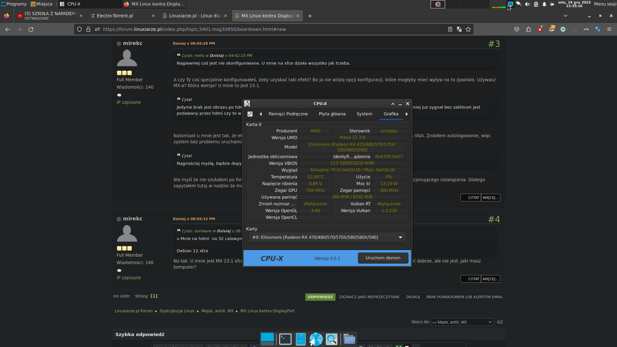Open post number #3 permalink
The image size is (617, 347).
pyautogui.click(x=494, y=44)
